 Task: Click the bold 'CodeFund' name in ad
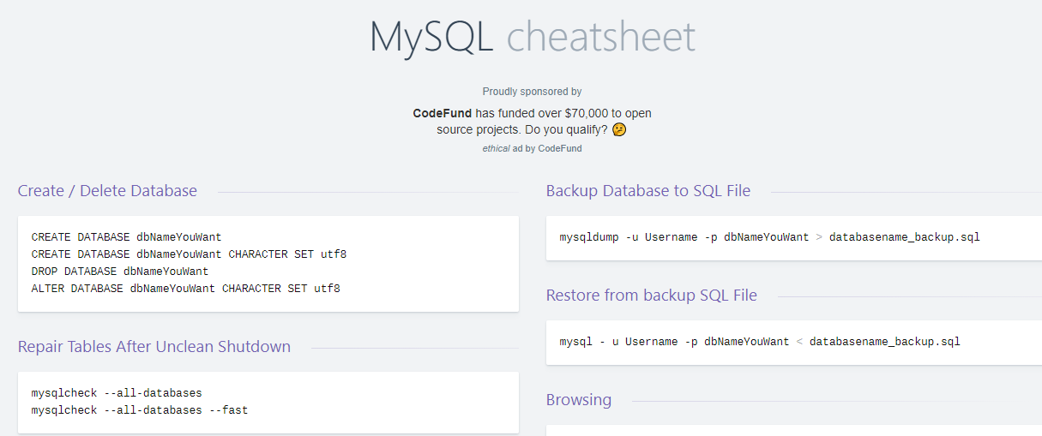tap(442, 113)
